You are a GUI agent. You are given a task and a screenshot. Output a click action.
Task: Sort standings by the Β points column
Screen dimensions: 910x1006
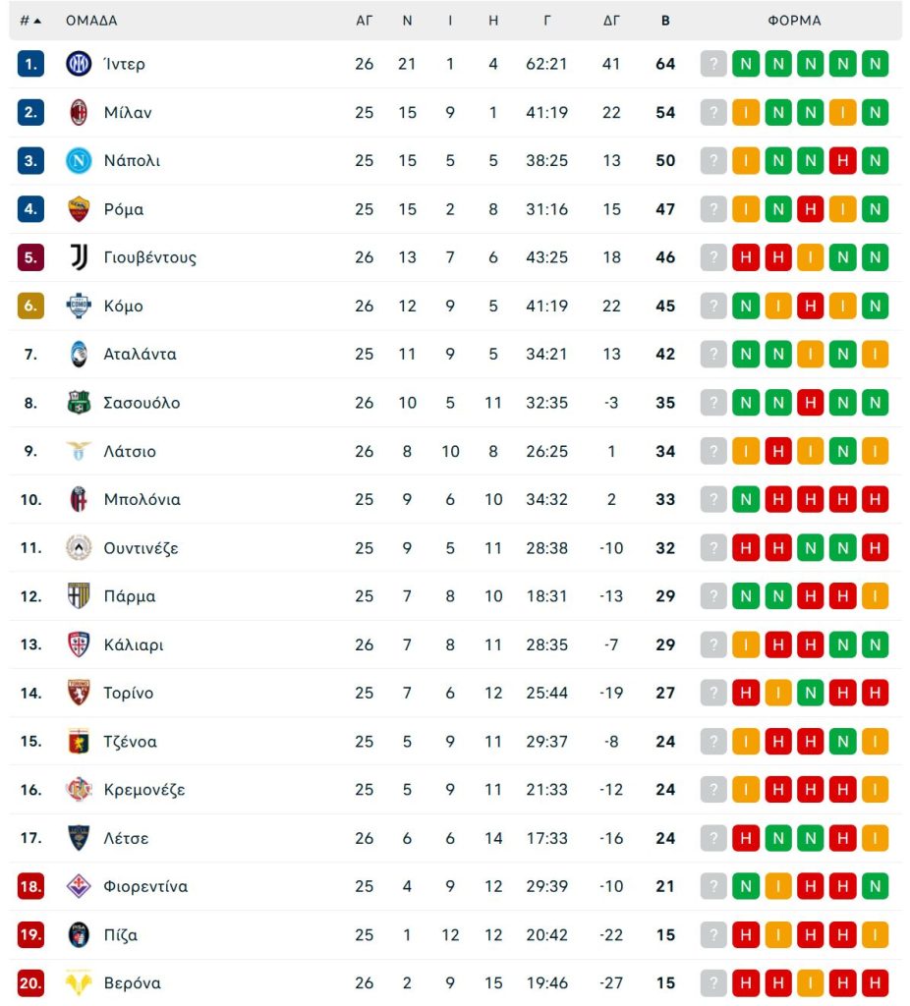coord(665,20)
